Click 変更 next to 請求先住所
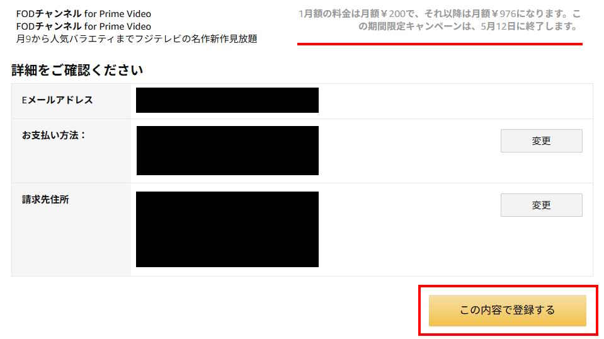Image resolution: width=604 pixels, height=339 pixels. pos(541,205)
